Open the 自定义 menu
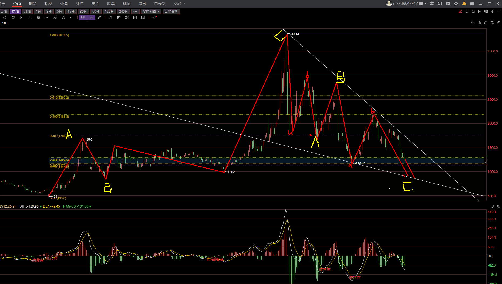 pyautogui.click(x=160, y=4)
